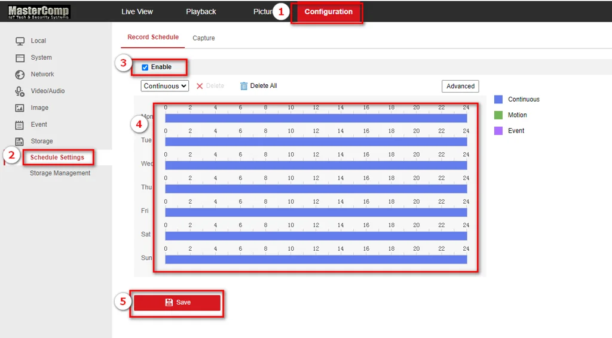Screen dimensions: 612x338
Task: Click the Advanced button
Action: click(x=460, y=86)
